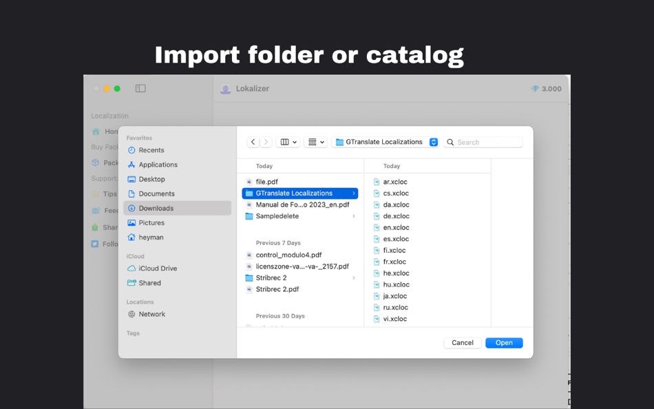Select Stribrec 2.pdf

tap(300, 289)
